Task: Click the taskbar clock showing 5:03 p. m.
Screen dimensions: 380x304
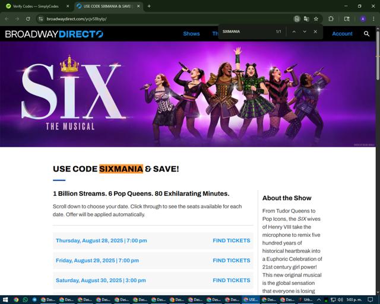Action: [x=354, y=300]
